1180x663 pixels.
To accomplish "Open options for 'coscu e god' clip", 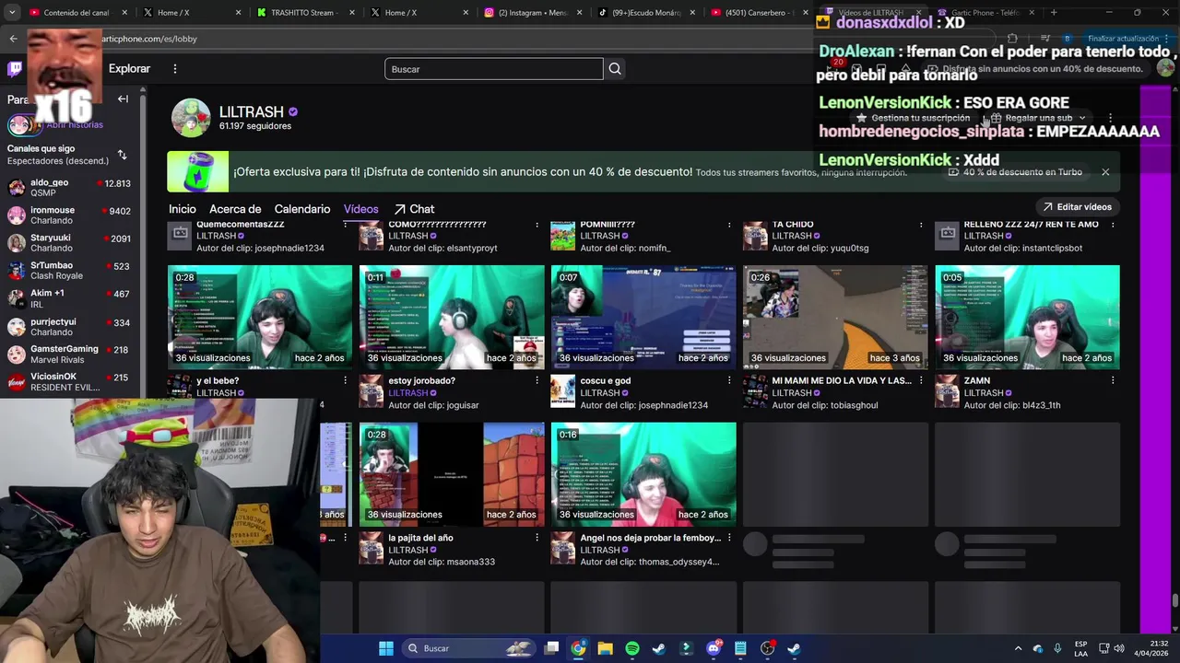I will pos(729,380).
